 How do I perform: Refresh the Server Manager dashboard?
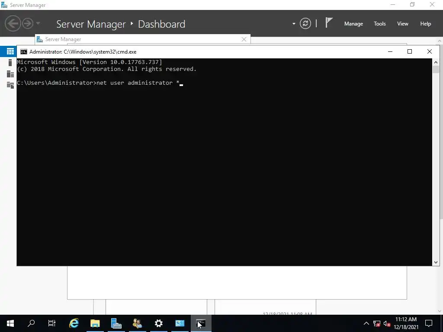click(x=305, y=23)
